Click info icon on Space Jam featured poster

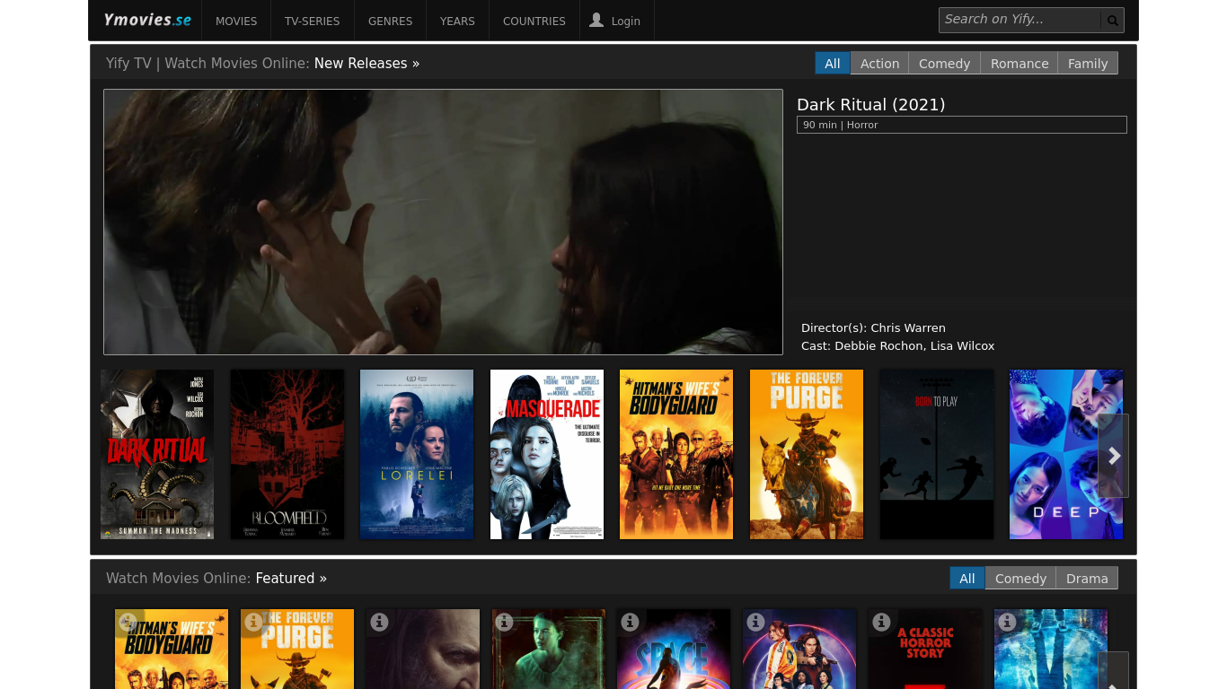[631, 621]
